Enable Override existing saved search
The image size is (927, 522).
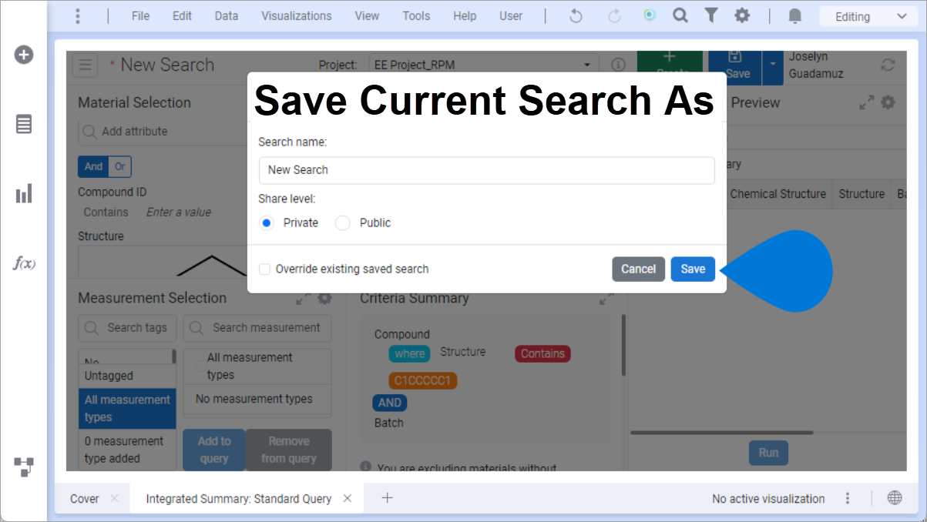pos(264,269)
